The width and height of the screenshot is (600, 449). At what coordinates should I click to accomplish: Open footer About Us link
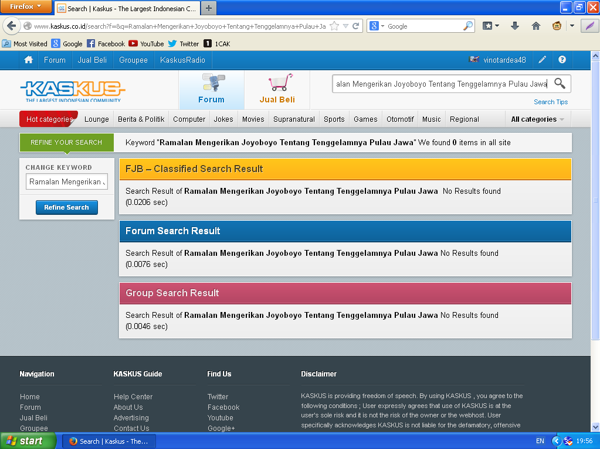click(x=128, y=407)
